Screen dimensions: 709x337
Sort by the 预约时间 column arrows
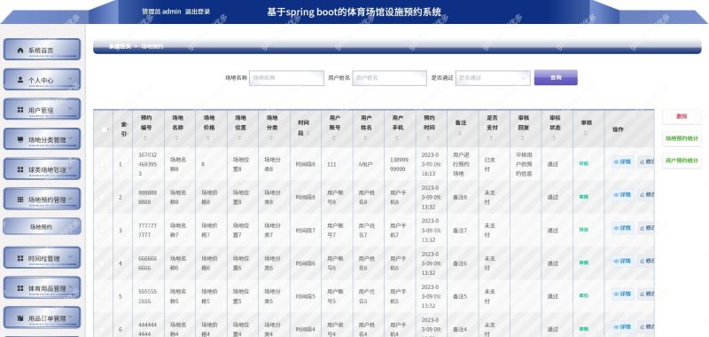pos(428,138)
